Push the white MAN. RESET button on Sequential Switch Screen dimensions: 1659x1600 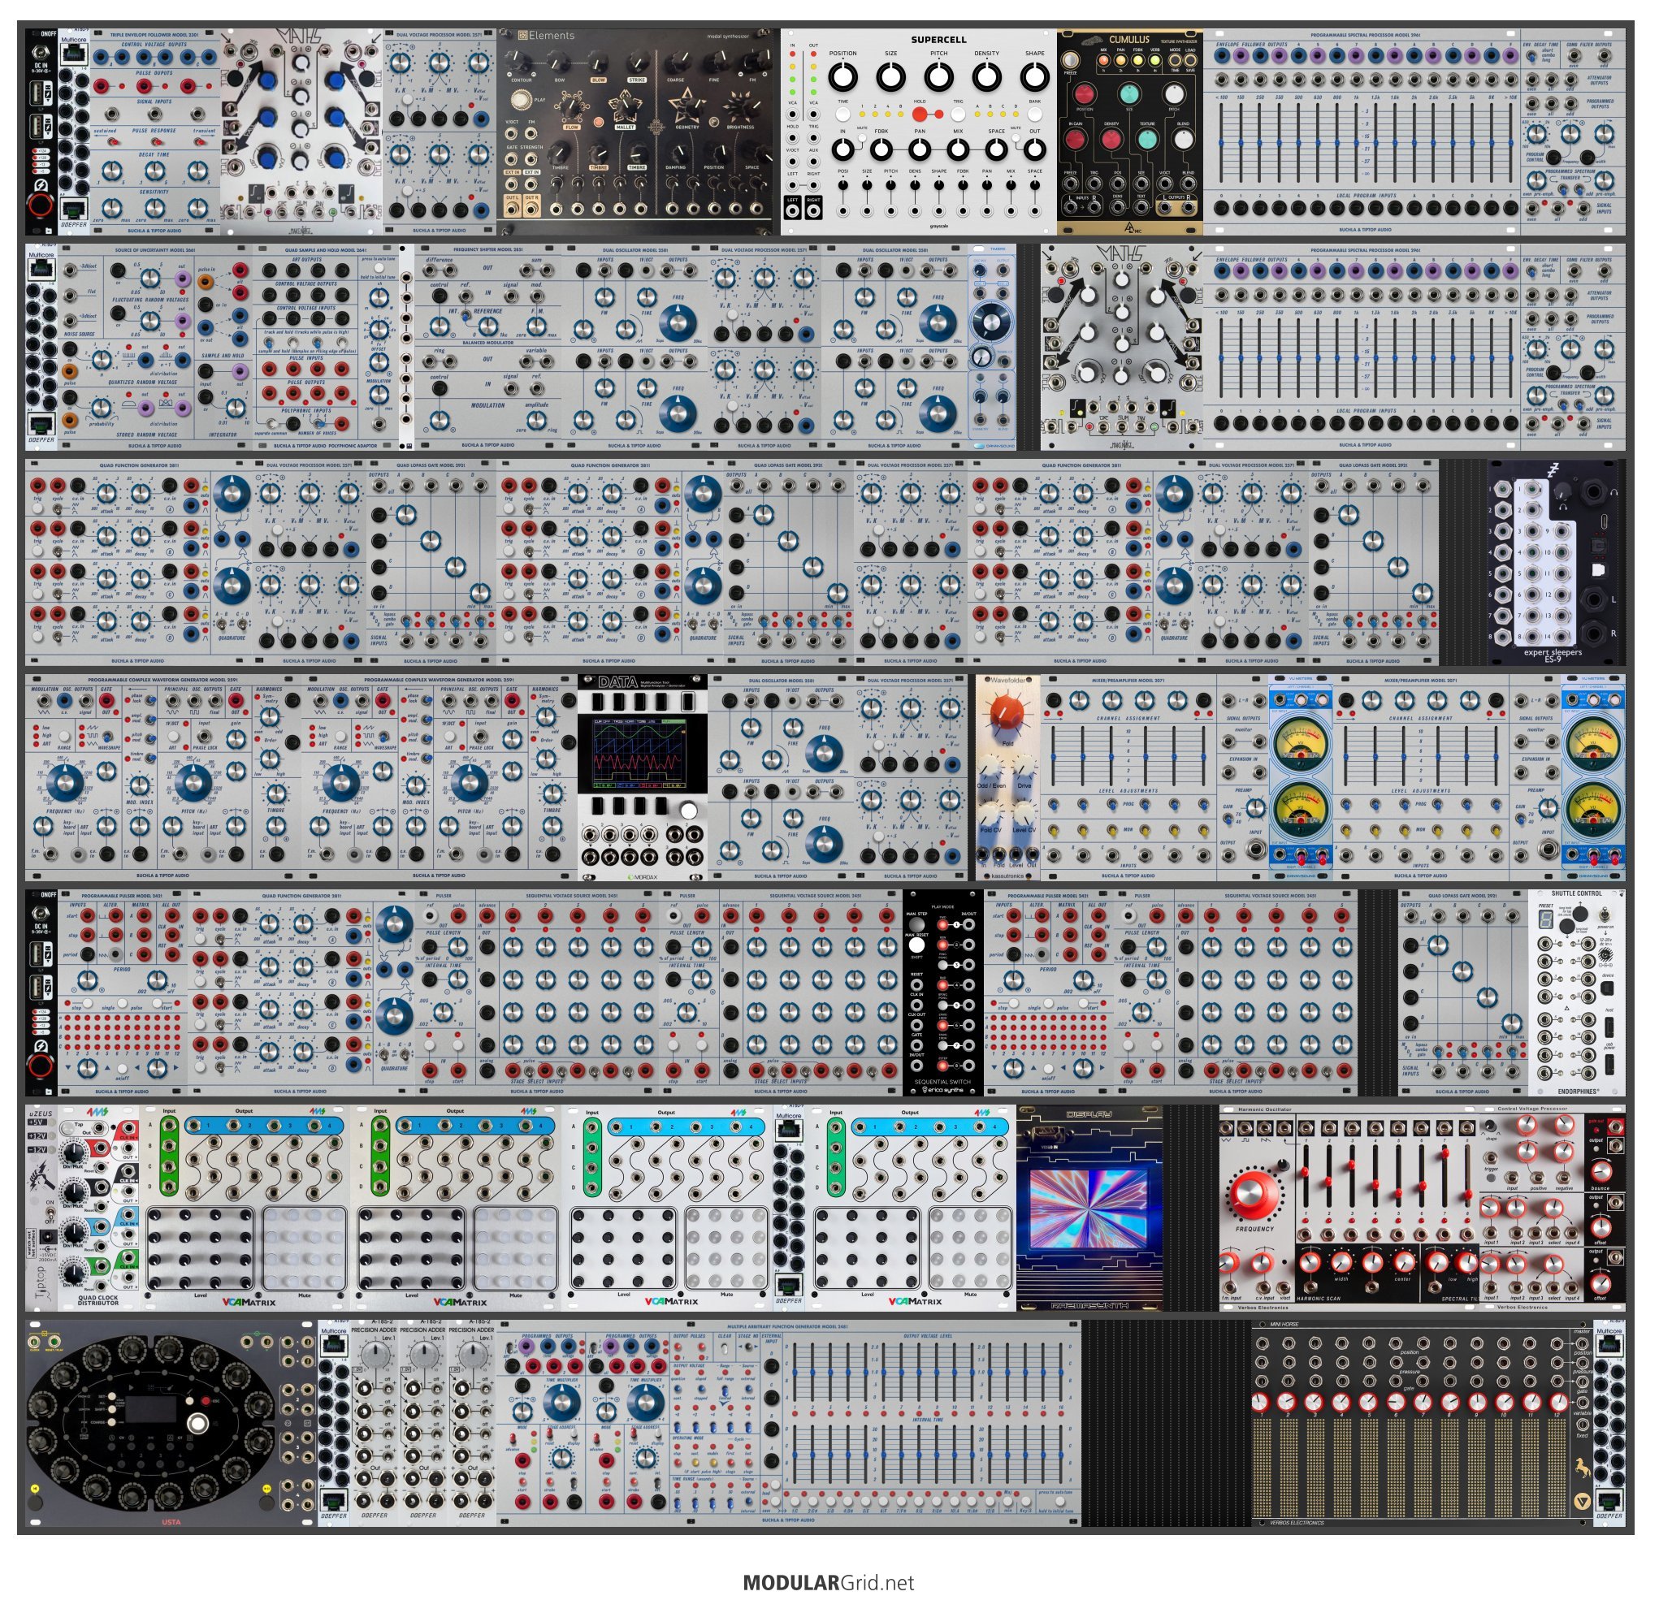click(x=916, y=945)
